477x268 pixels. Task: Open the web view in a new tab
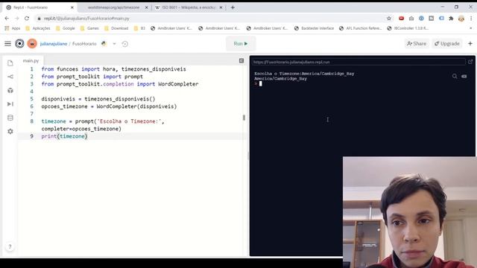coord(470,62)
